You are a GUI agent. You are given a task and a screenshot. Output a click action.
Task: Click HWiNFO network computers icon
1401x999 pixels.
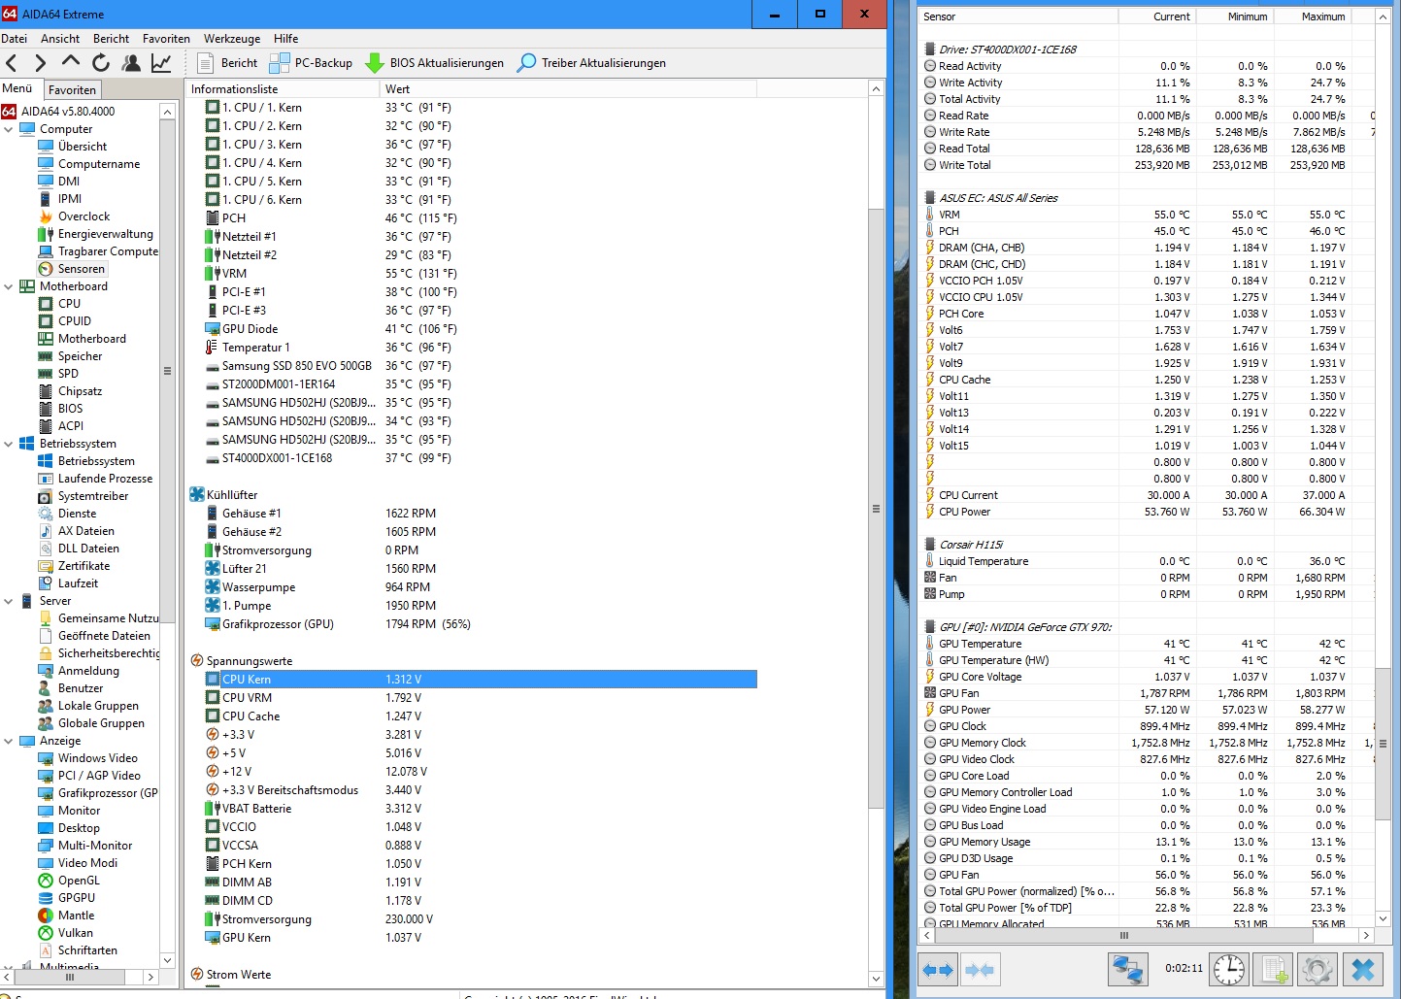(1128, 970)
